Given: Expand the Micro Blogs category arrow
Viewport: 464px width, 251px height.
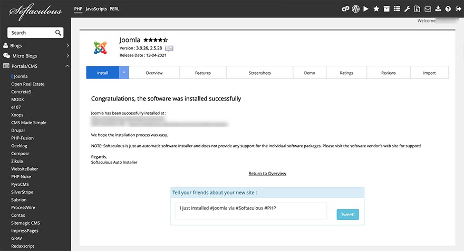Looking at the screenshot, I should pyautogui.click(x=67, y=56).
